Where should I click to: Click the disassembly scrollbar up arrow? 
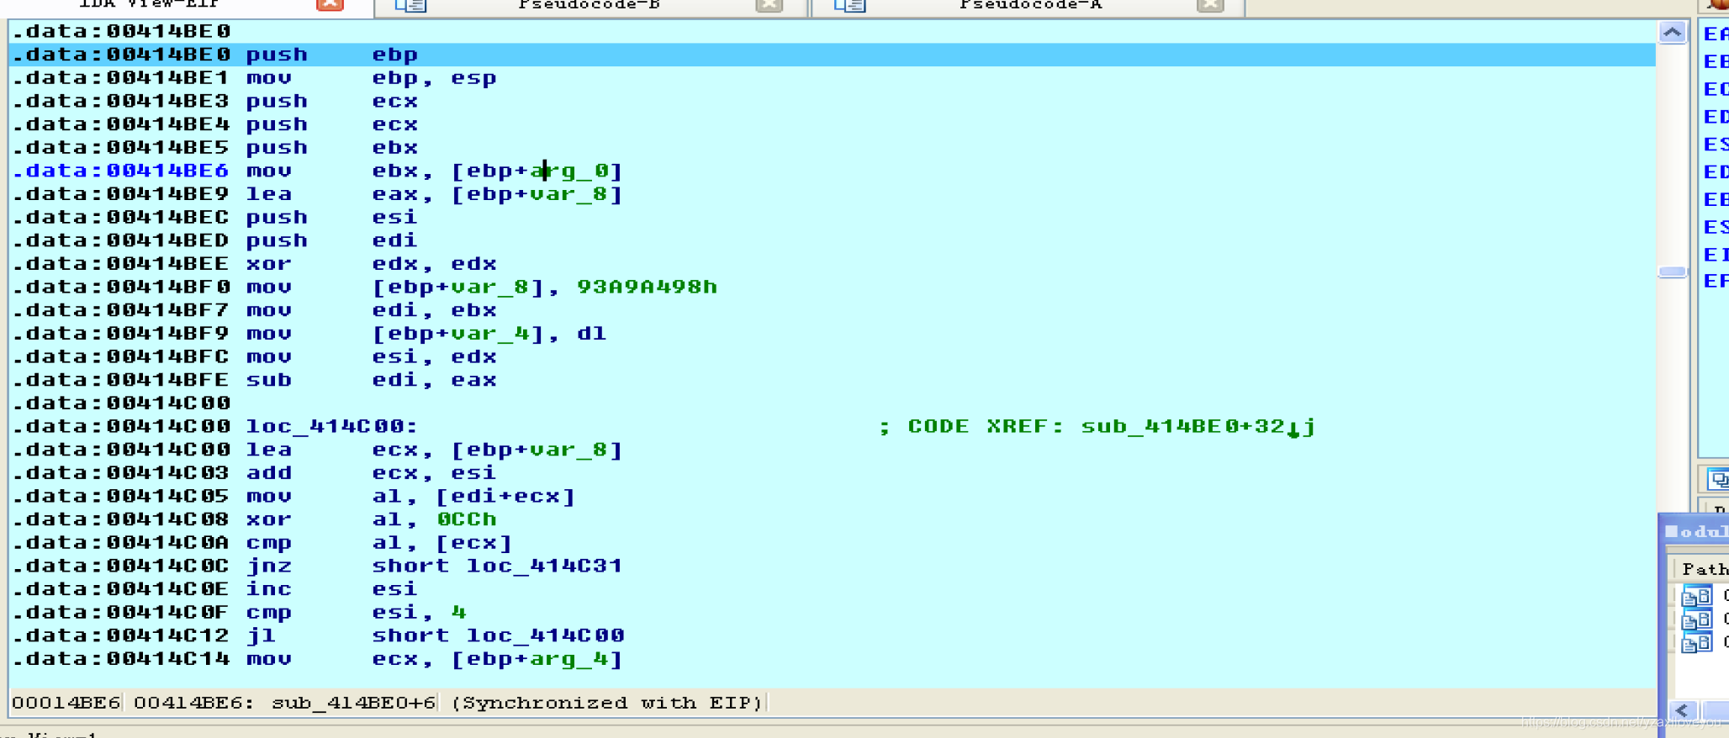point(1672,33)
